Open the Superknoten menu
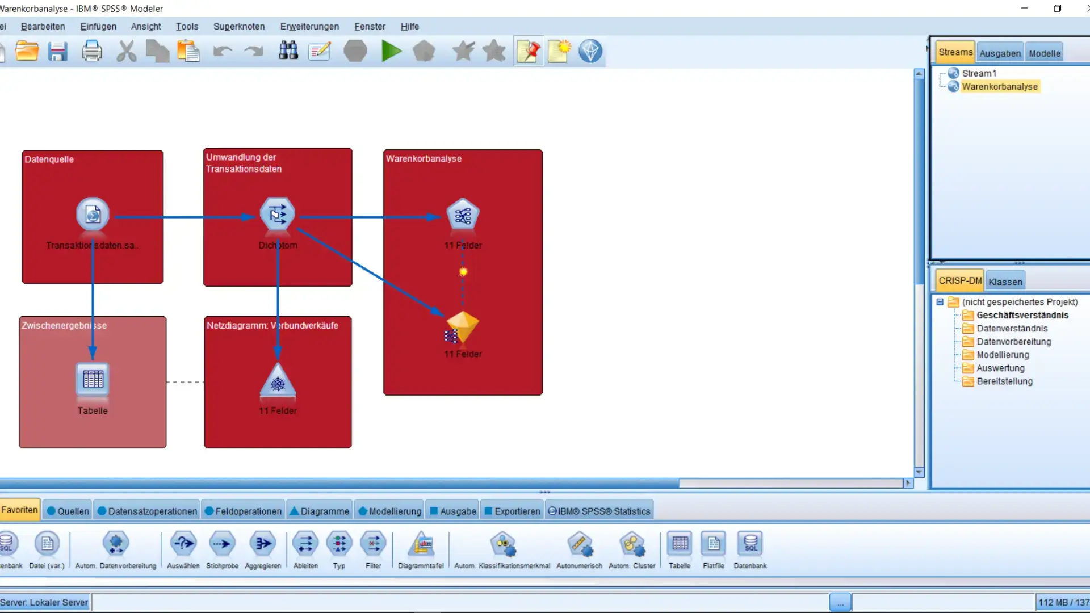Screen dimensions: 1090x613 239,26
